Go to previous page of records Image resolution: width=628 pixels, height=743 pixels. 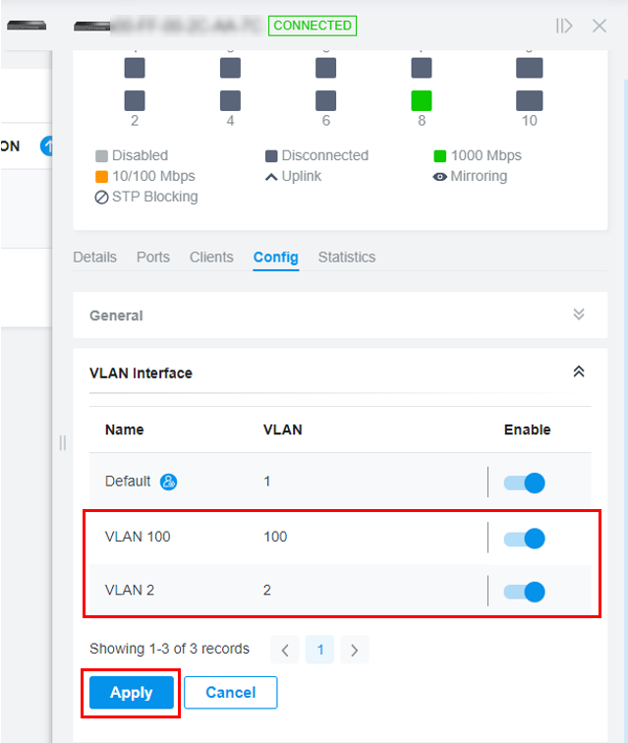(x=285, y=650)
